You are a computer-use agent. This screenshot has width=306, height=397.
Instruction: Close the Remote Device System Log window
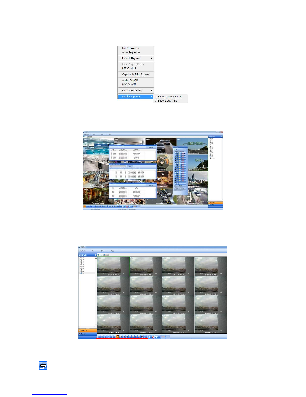coord(156,146)
